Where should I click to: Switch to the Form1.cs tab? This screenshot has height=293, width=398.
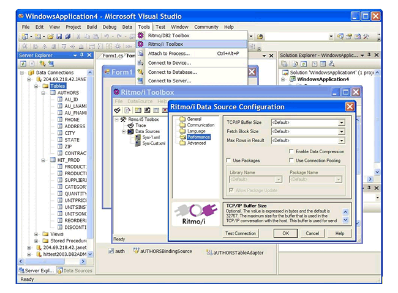coord(113,56)
